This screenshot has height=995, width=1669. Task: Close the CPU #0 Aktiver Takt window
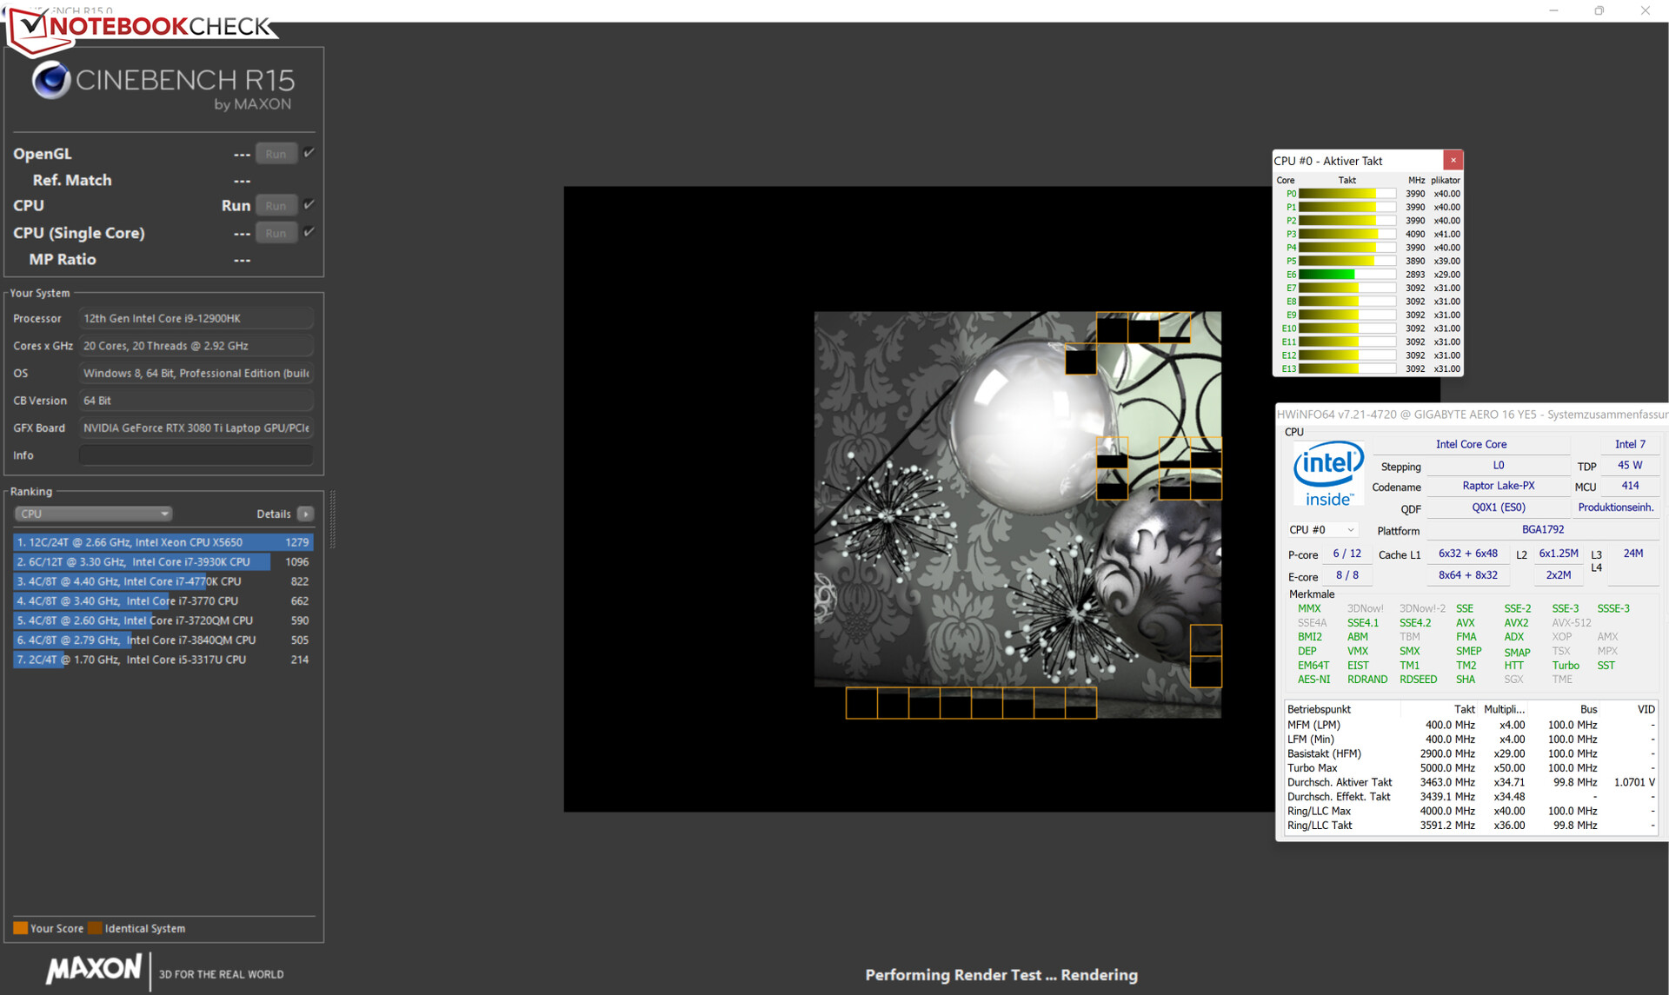1453,160
